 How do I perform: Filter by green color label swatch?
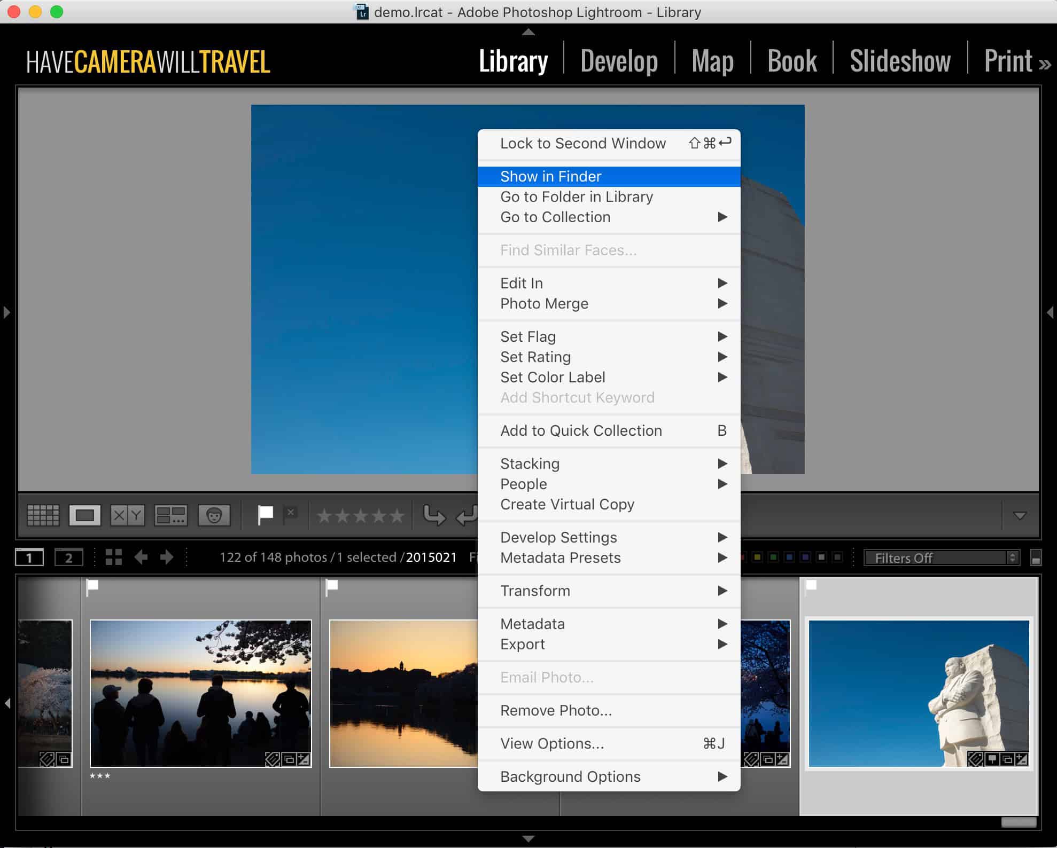[x=773, y=558]
